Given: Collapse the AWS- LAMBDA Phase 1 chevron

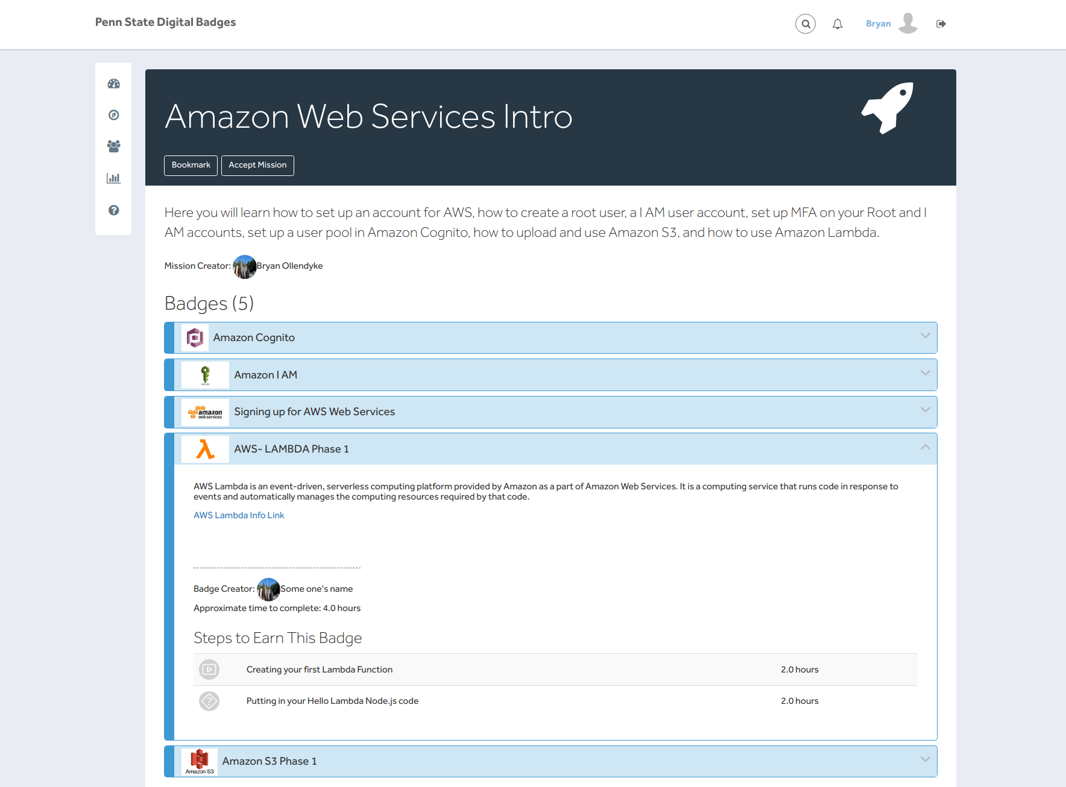Looking at the screenshot, I should [x=925, y=448].
